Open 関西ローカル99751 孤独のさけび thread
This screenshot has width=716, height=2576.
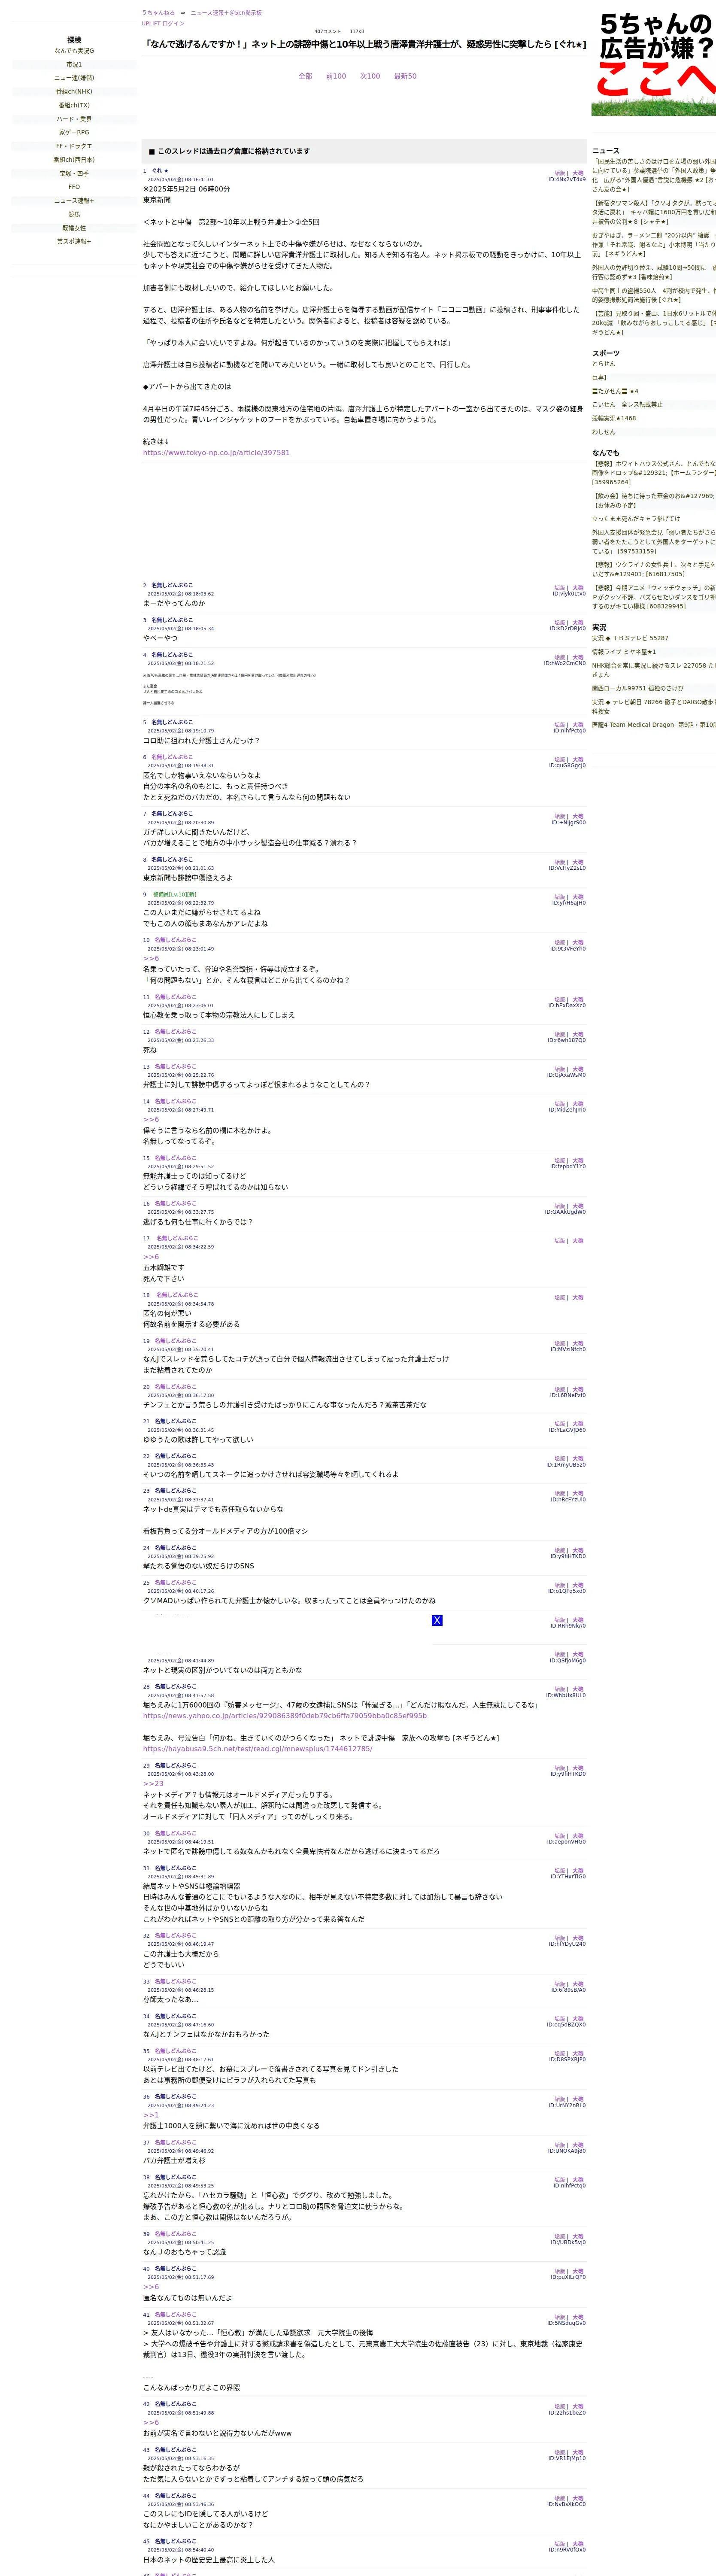638,688
